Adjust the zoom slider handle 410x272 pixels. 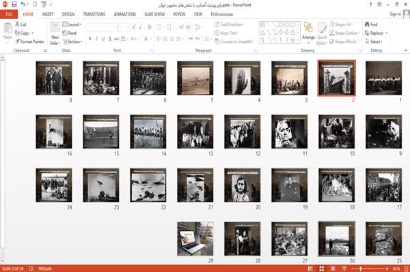361,269
